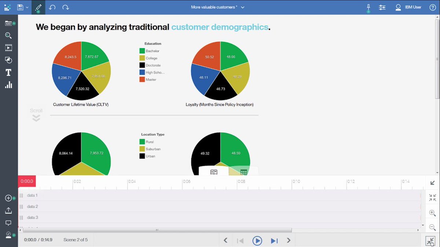
Task: Toggle edit mode pencil icon
Action: (38, 7)
